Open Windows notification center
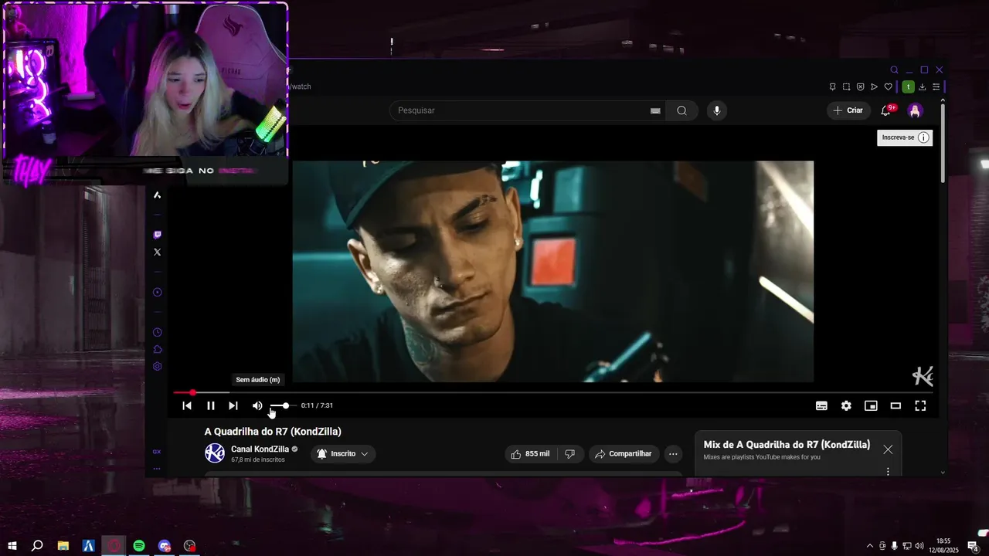This screenshot has width=989, height=556. coord(973,546)
